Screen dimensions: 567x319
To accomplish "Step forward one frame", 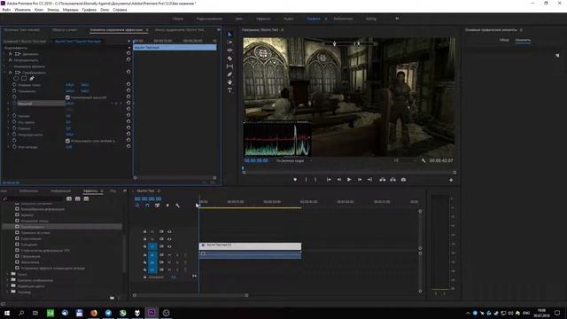I will pos(360,179).
